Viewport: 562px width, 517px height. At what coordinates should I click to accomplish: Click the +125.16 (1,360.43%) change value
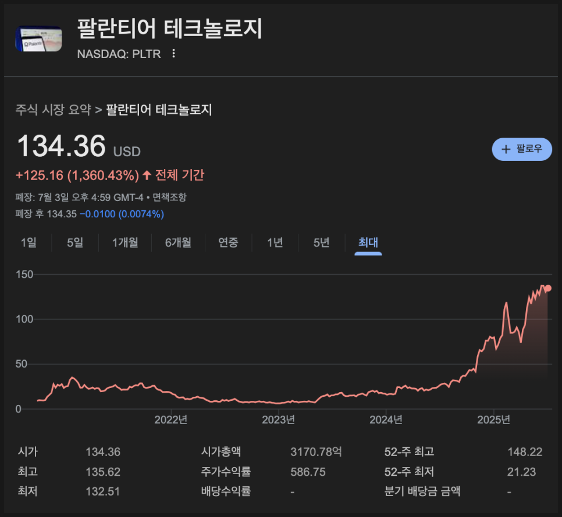[77, 175]
